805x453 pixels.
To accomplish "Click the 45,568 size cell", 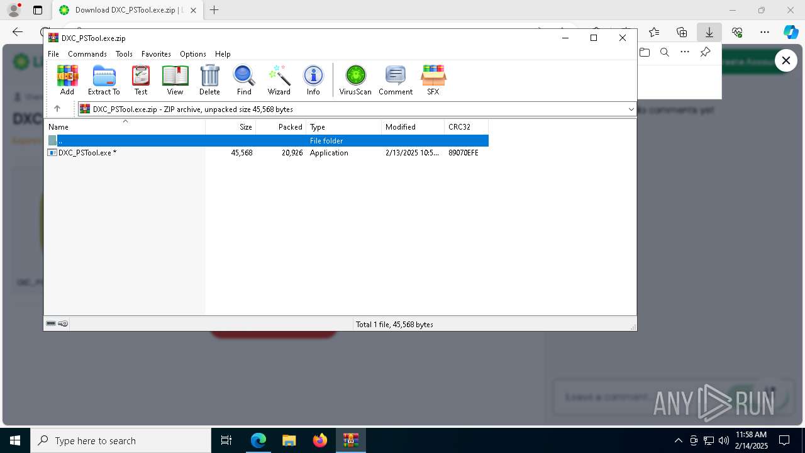I will point(241,153).
